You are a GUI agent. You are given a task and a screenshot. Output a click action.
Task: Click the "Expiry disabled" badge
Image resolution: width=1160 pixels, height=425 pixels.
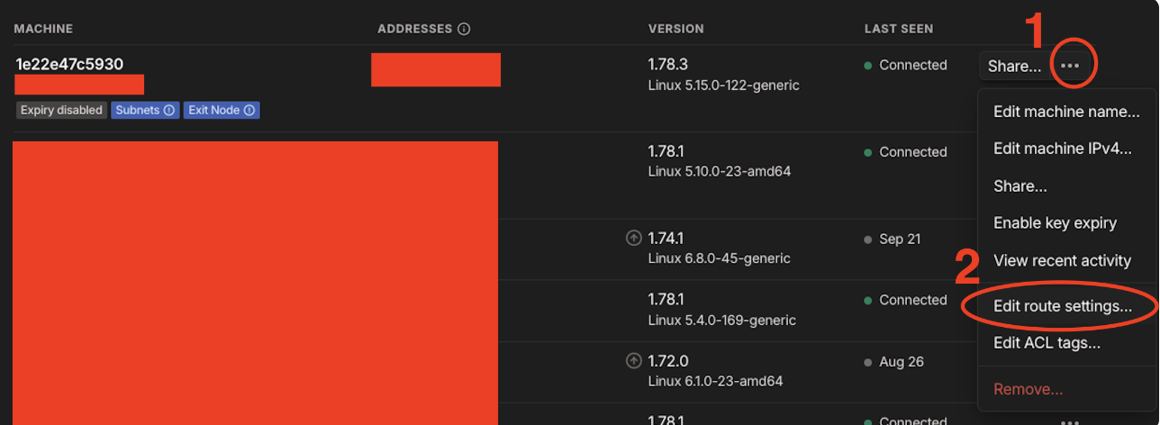pos(61,111)
